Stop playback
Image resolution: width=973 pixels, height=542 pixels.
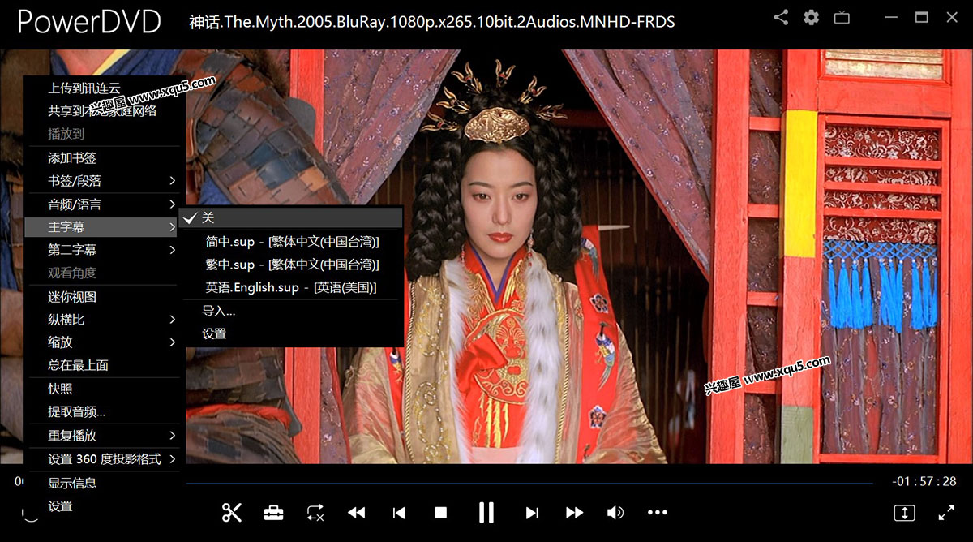[x=441, y=512]
